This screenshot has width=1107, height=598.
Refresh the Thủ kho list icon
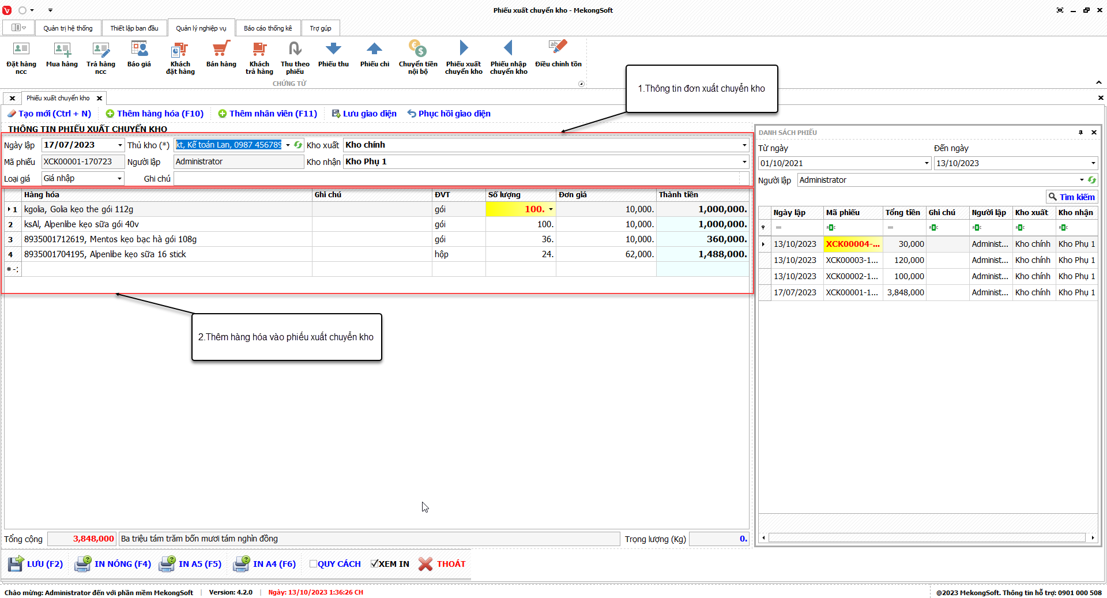click(298, 145)
